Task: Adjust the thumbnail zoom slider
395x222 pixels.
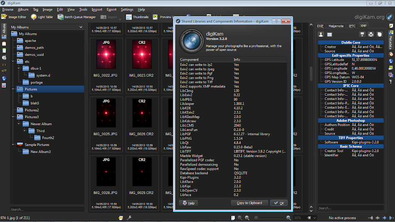Action: (x=256, y=218)
